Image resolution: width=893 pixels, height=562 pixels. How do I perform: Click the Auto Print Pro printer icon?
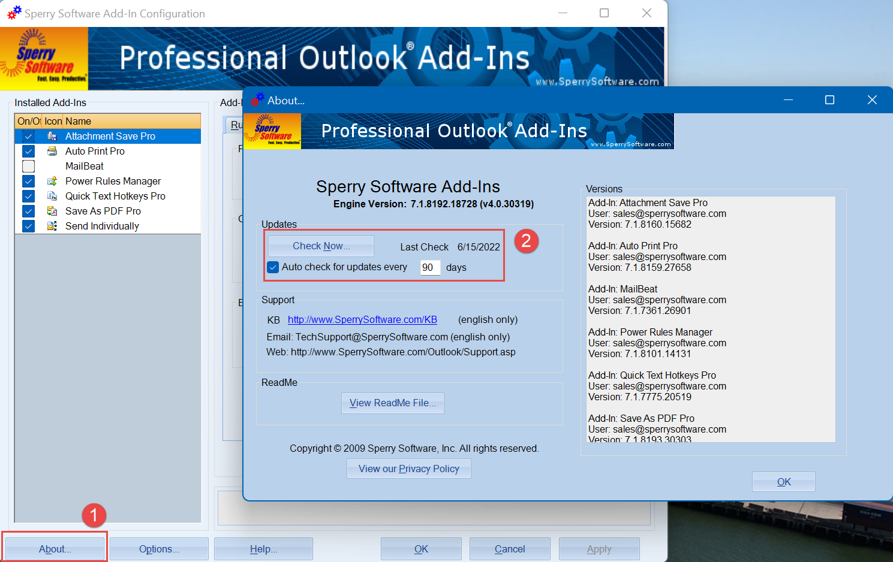pos(52,151)
